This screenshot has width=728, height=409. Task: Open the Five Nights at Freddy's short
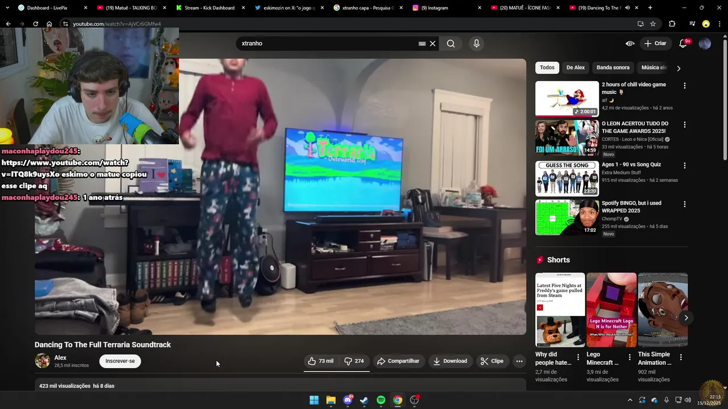pos(560,310)
